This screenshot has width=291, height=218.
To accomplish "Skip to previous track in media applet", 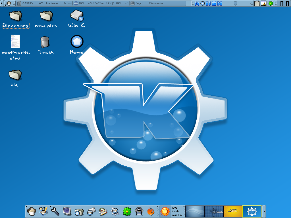I will click(x=197, y=3).
